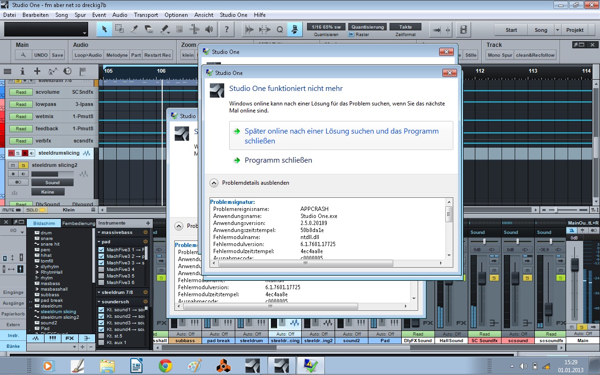Click the clean&Recfollow macro button
The width and height of the screenshot is (600, 375).
(x=535, y=55)
